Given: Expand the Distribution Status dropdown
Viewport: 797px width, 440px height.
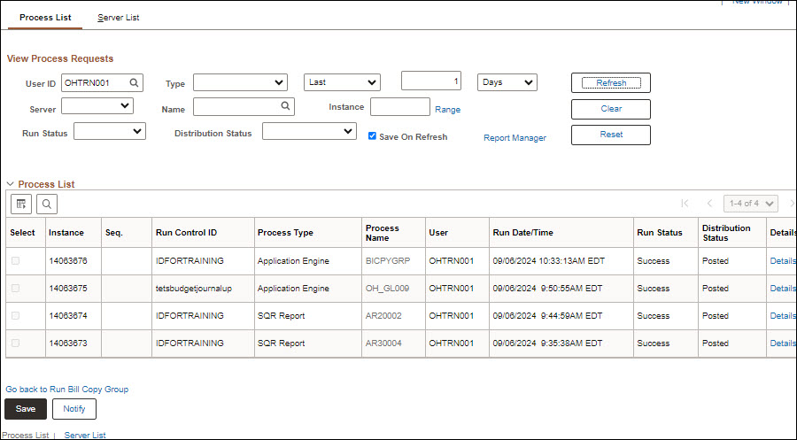Looking at the screenshot, I should [309, 131].
